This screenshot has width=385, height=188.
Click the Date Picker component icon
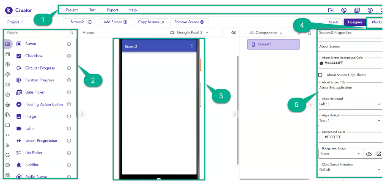point(19,92)
